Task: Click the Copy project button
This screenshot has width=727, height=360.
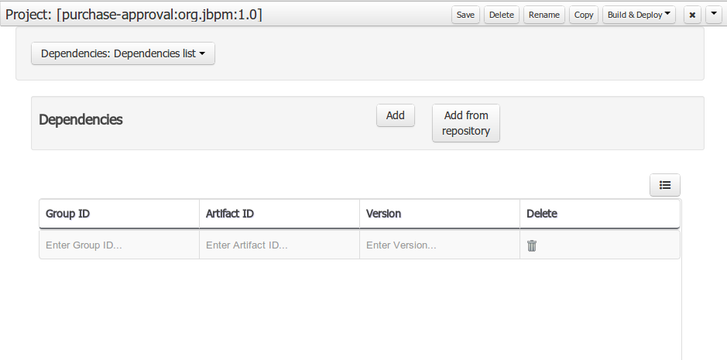Action: (x=584, y=15)
